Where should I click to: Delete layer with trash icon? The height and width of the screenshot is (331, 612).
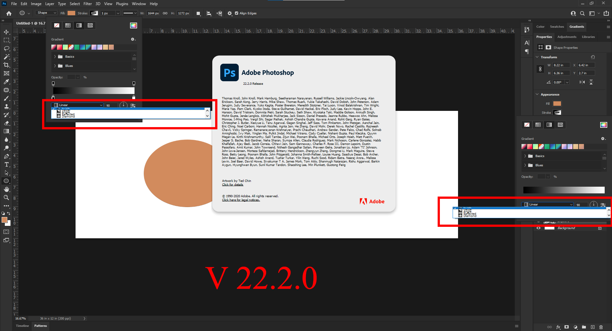click(x=601, y=327)
